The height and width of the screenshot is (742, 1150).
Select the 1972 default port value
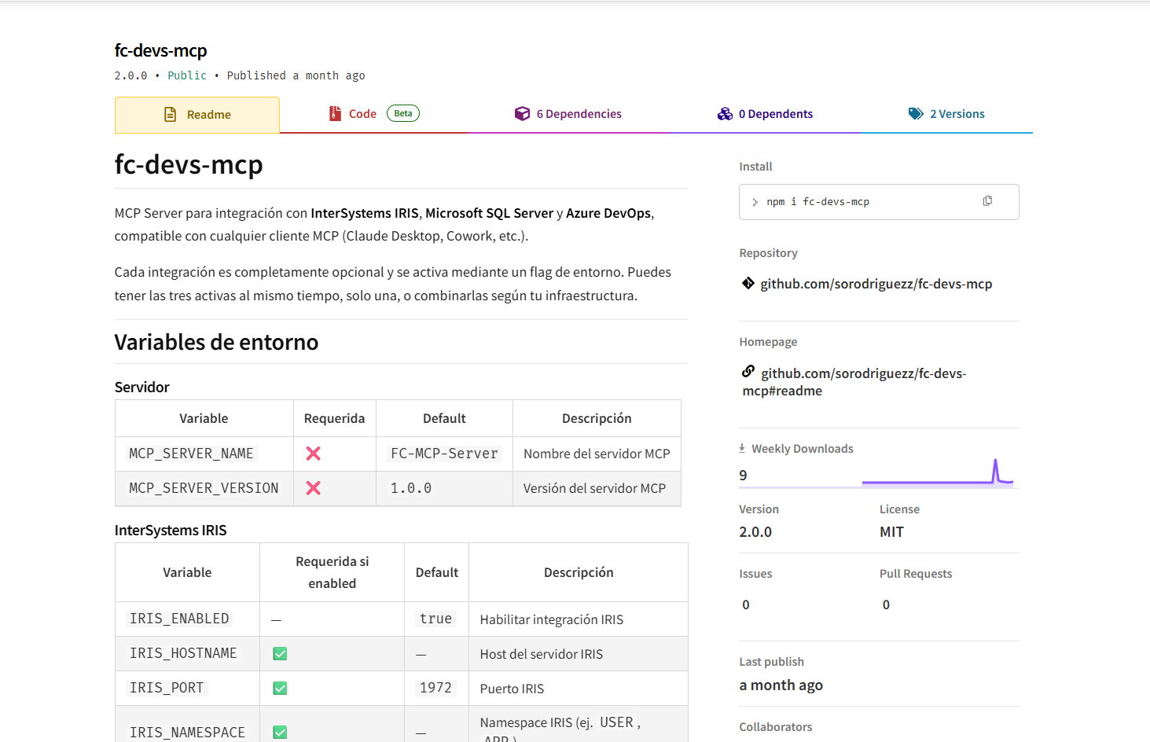tap(435, 688)
